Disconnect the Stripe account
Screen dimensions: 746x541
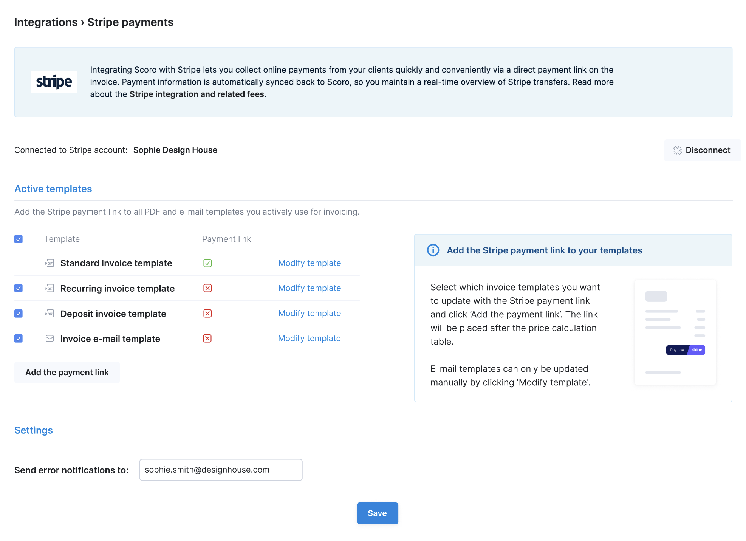pos(703,150)
